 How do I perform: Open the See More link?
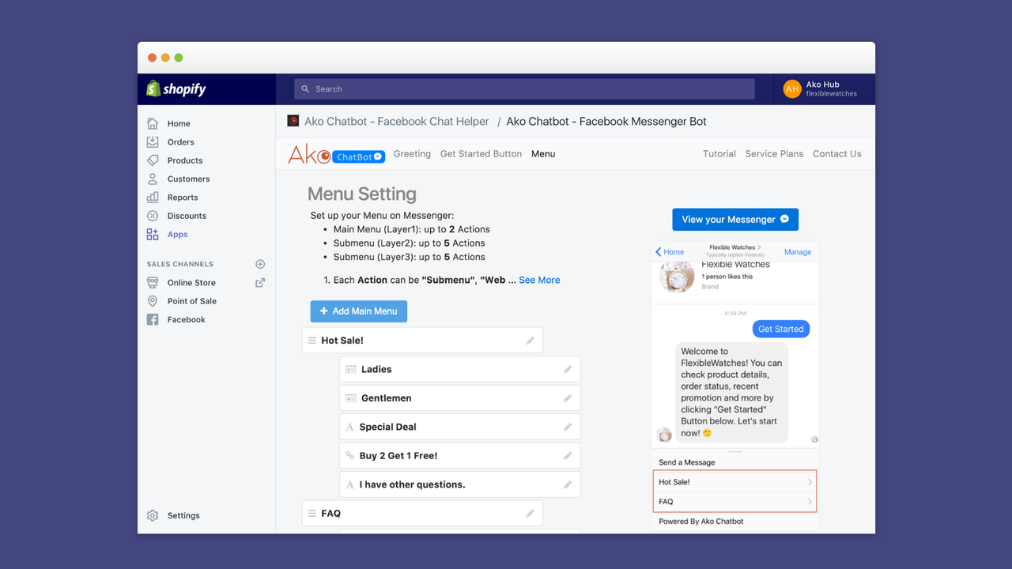tap(539, 279)
